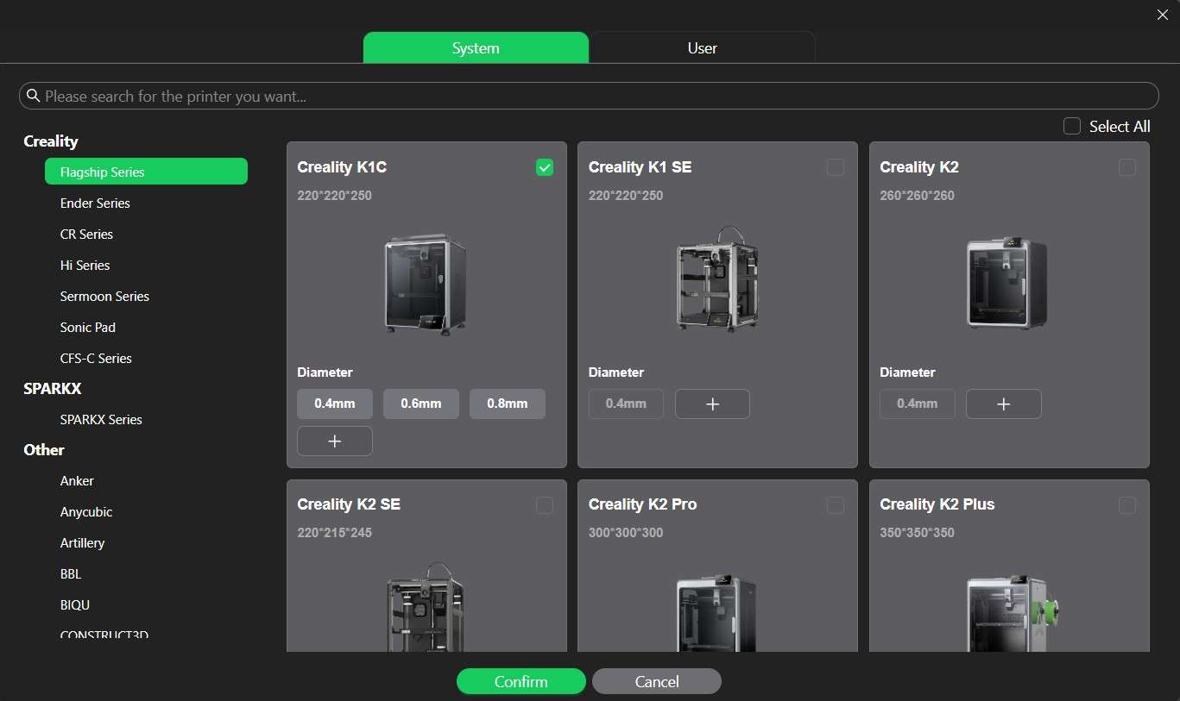Add a nozzle diameter for Creality K2
This screenshot has width=1180, height=701.
tap(1003, 404)
